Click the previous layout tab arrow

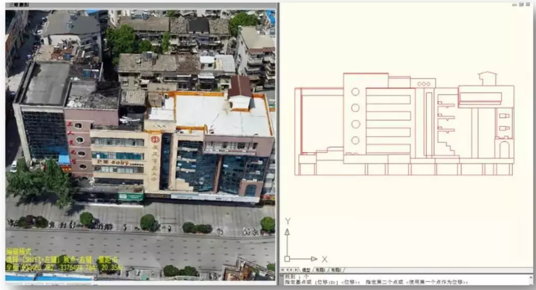288,270
